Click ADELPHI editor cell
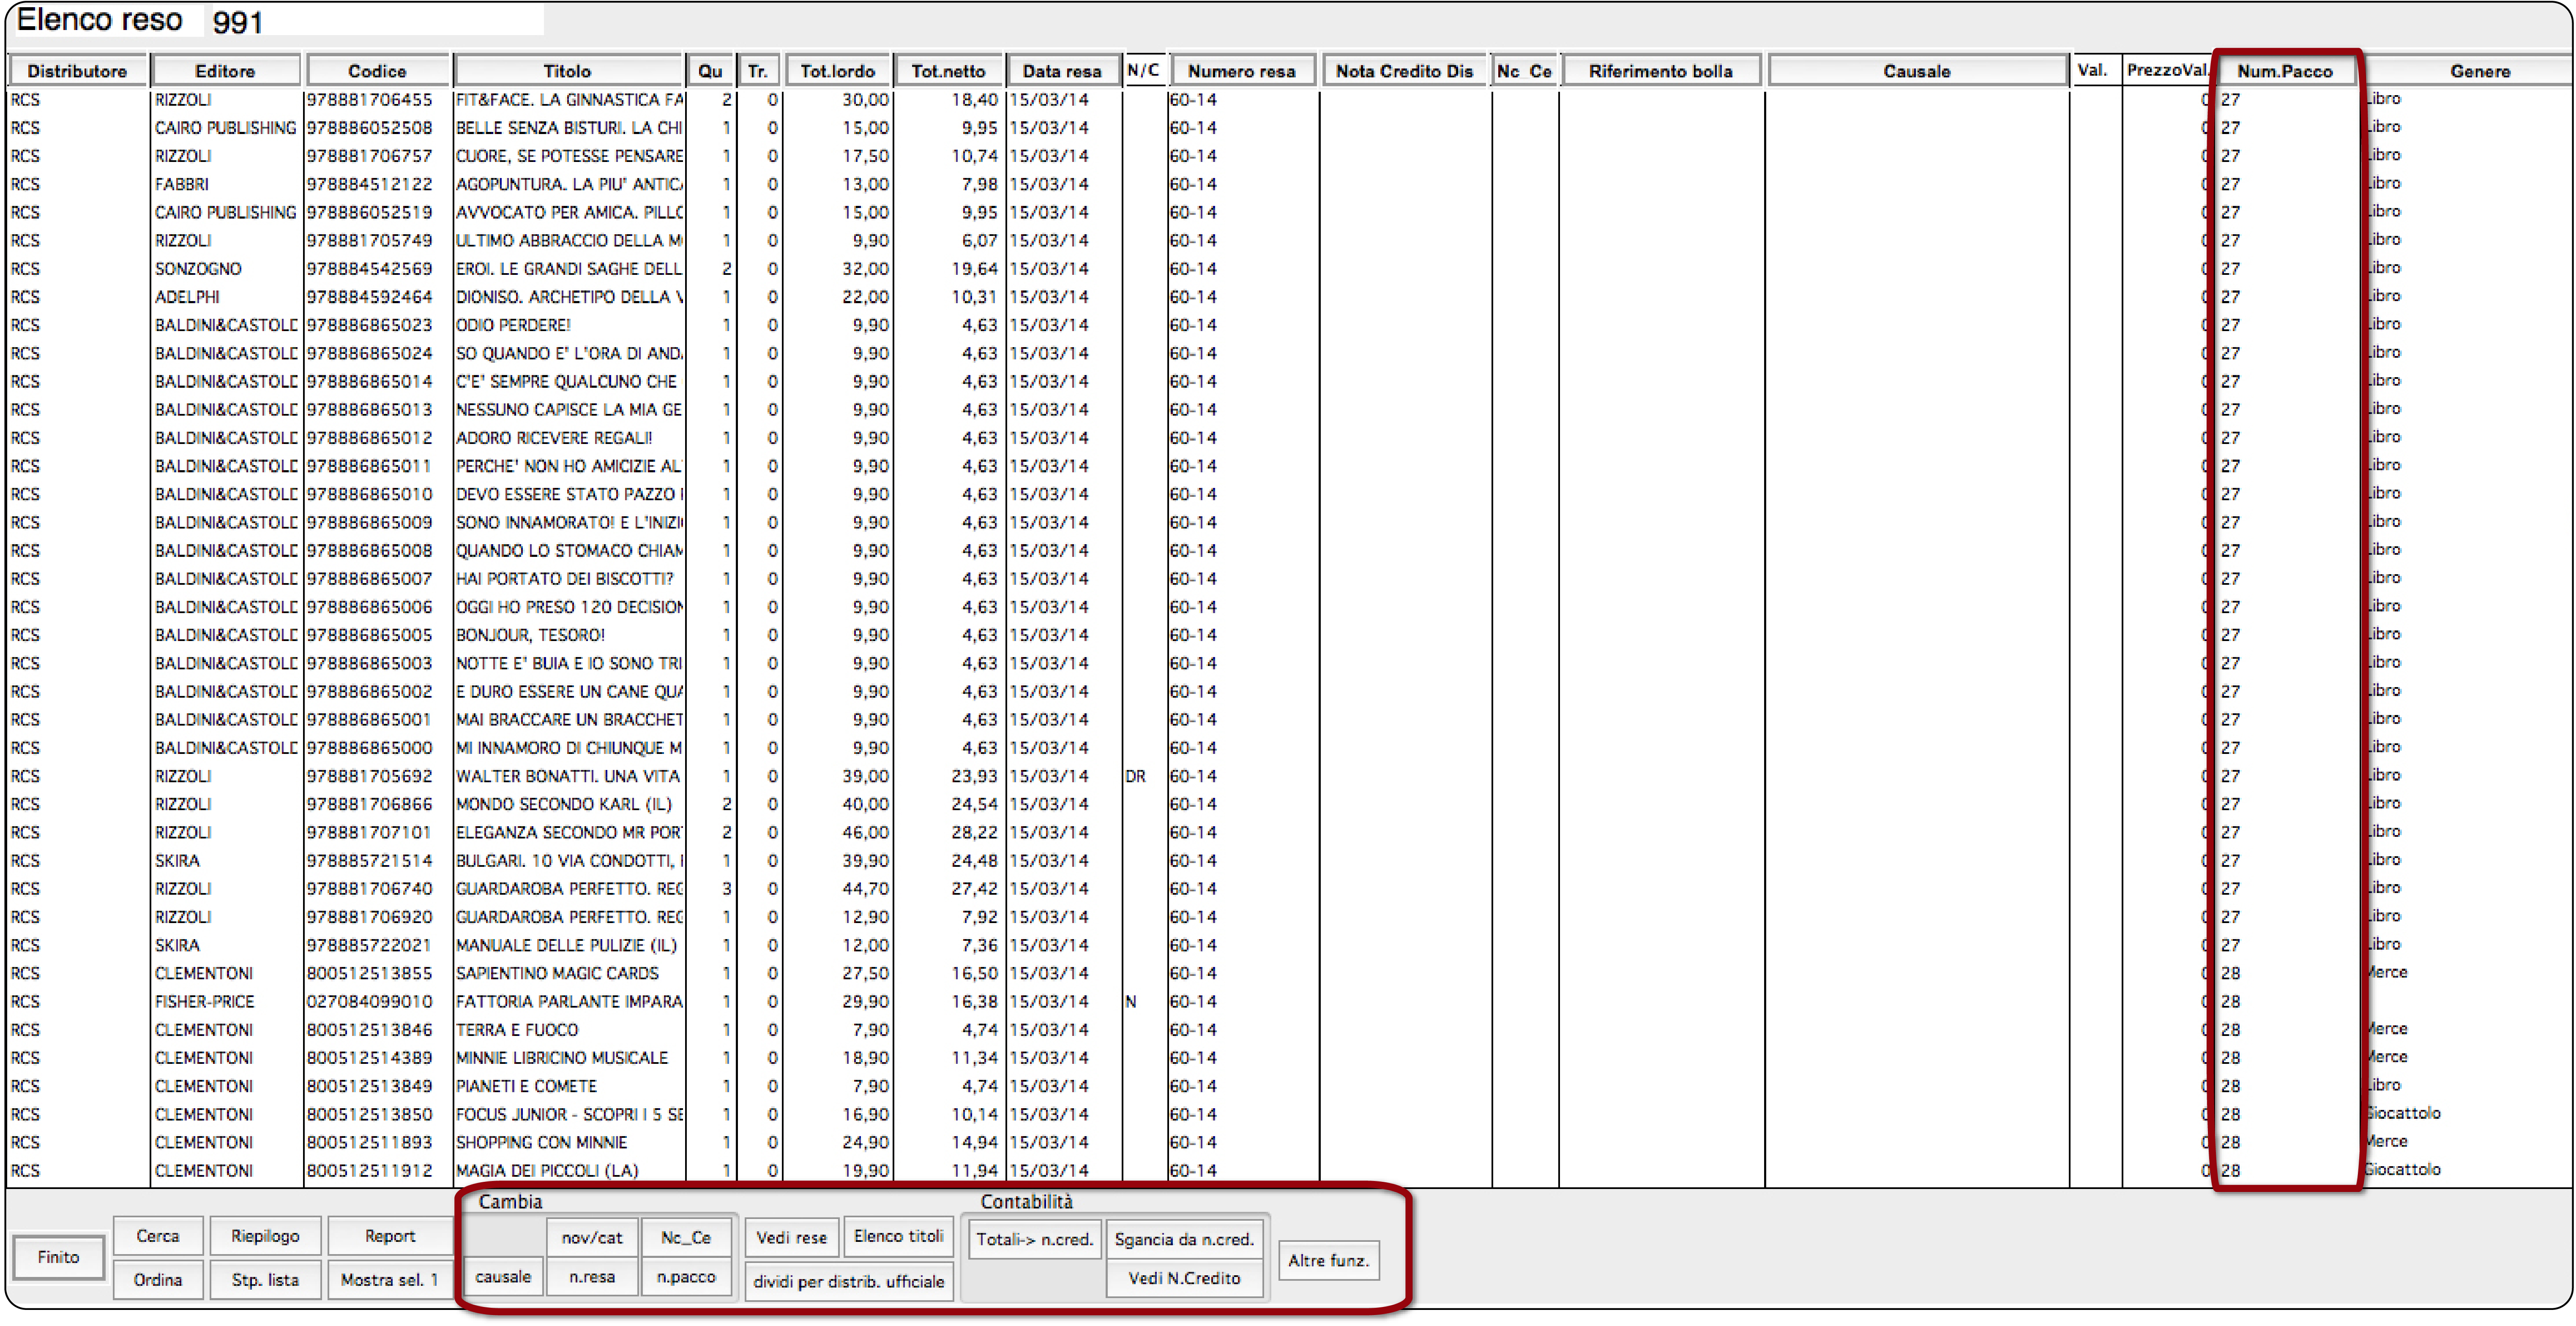2576x1326 pixels. tap(187, 297)
